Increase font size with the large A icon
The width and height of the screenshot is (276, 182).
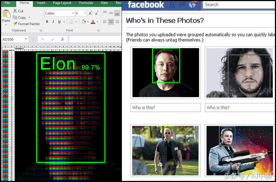pos(91,13)
